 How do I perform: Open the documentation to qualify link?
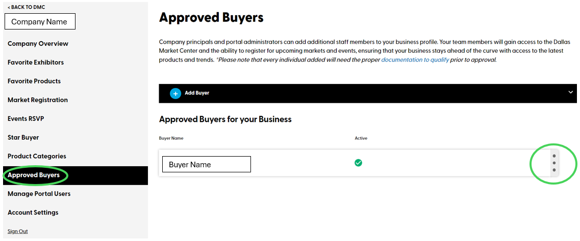click(x=415, y=60)
